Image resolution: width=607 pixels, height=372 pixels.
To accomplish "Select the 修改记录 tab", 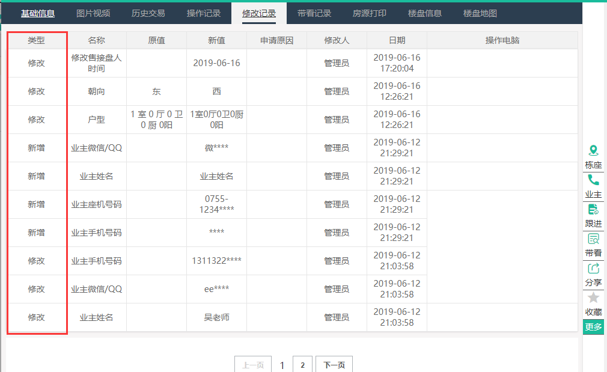I will click(259, 13).
